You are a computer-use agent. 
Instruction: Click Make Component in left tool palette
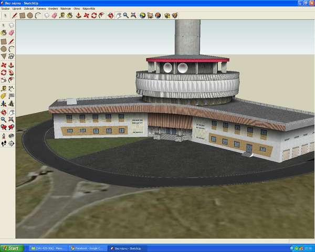tap(11, 25)
